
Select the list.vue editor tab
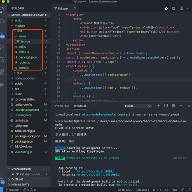[63, 9]
